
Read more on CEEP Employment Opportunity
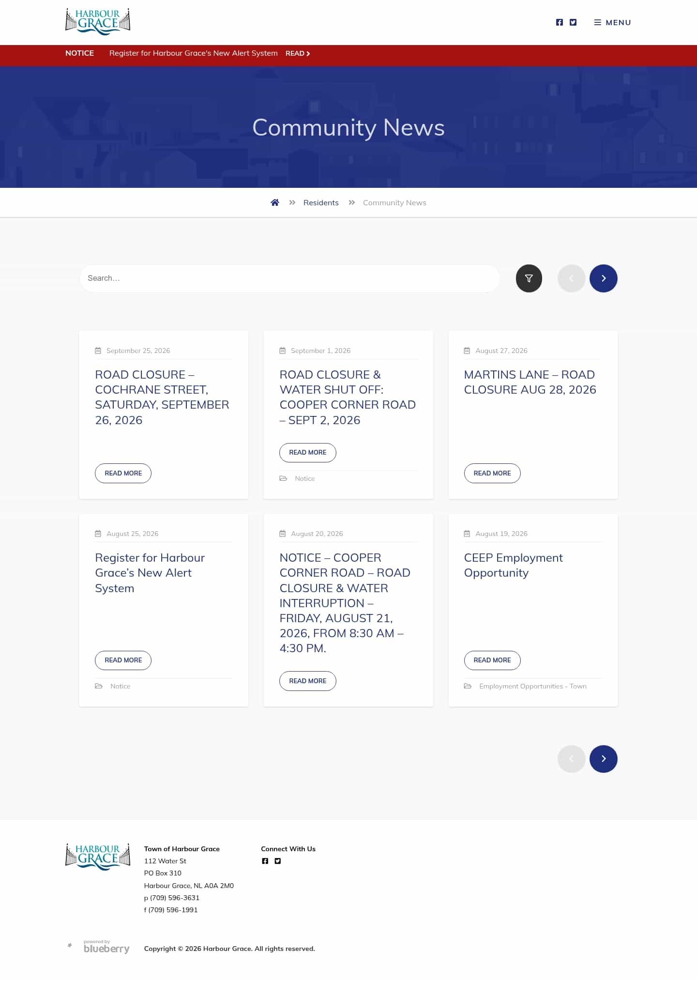492,660
